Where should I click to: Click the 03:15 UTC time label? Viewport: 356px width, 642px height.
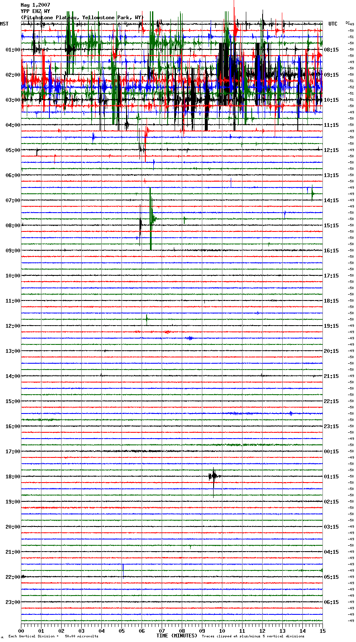click(x=331, y=527)
